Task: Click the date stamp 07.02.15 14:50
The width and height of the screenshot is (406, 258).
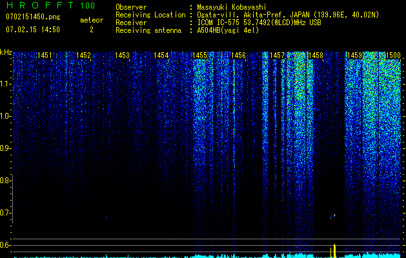Action: 33,30
